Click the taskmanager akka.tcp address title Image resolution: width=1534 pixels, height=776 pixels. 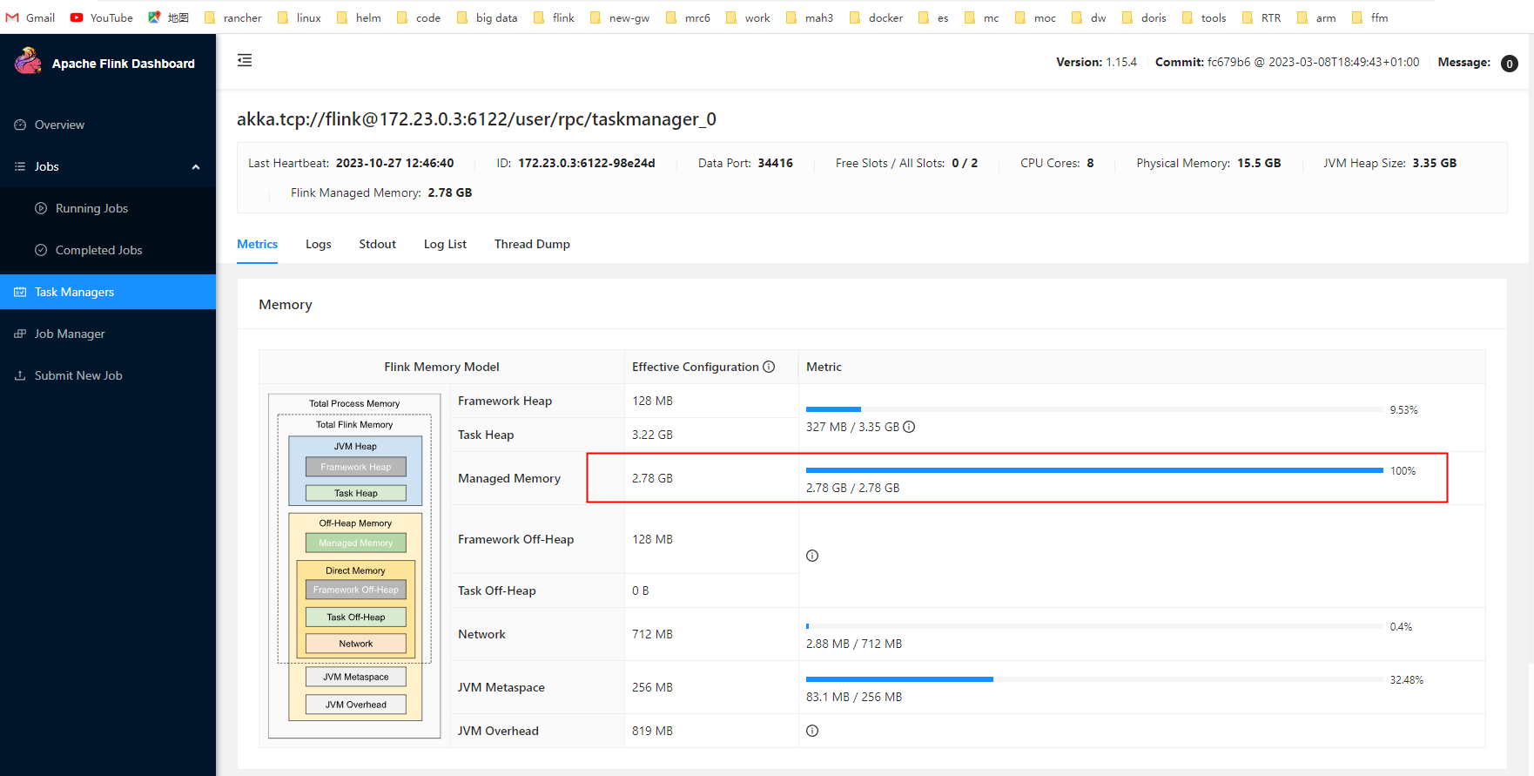click(x=476, y=118)
